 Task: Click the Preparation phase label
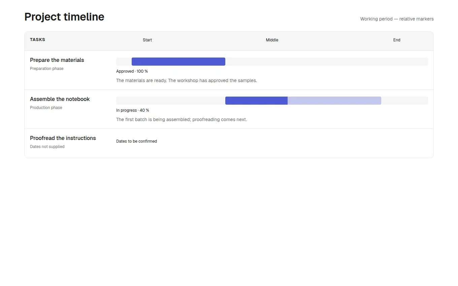46,69
